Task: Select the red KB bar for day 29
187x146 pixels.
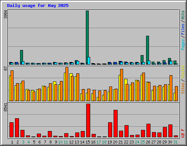Action: point(165,132)
